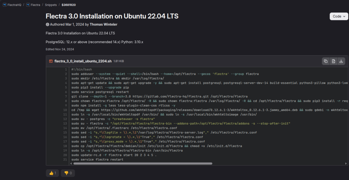Click scrollbar left arrow of code block

click(x=71, y=164)
